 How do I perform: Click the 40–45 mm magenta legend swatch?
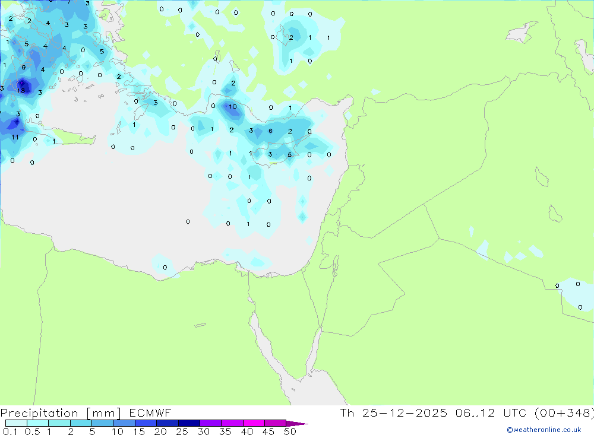coord(254,423)
